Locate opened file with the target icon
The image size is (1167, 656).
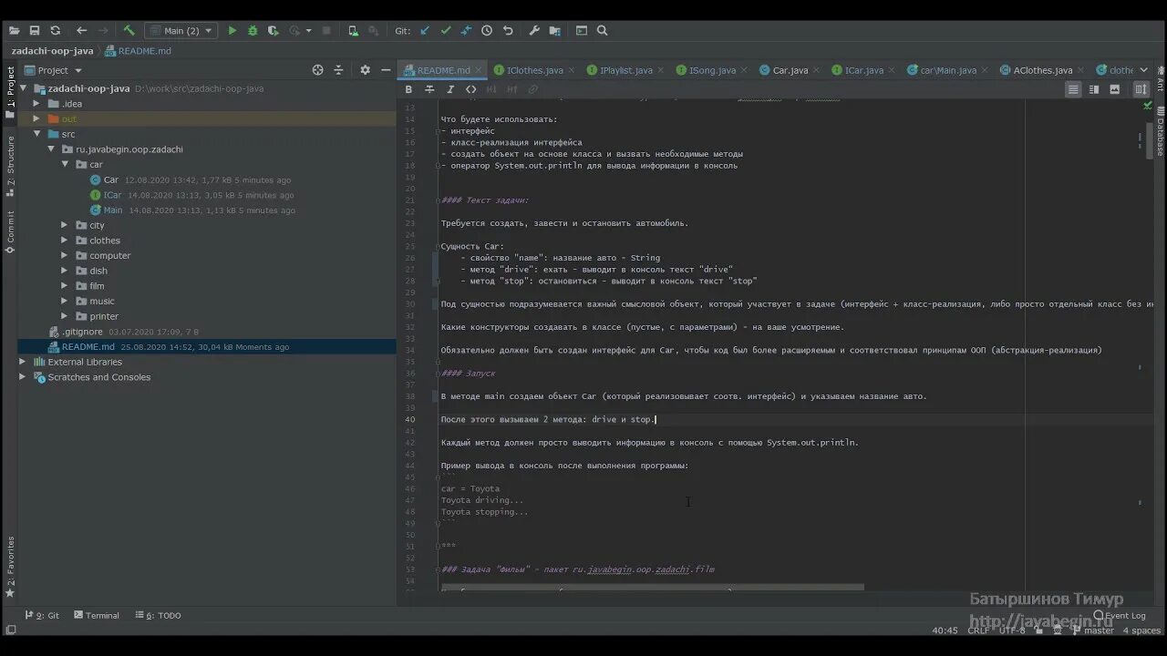(317, 70)
